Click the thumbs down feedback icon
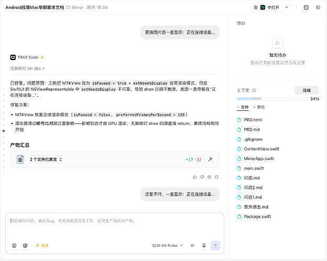327x261 pixels. click(x=202, y=177)
